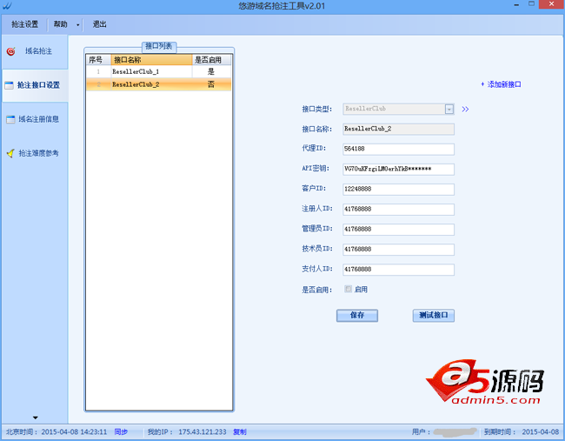Click the 测试接口 button
Viewport: 565px width, 441px height.
(433, 315)
